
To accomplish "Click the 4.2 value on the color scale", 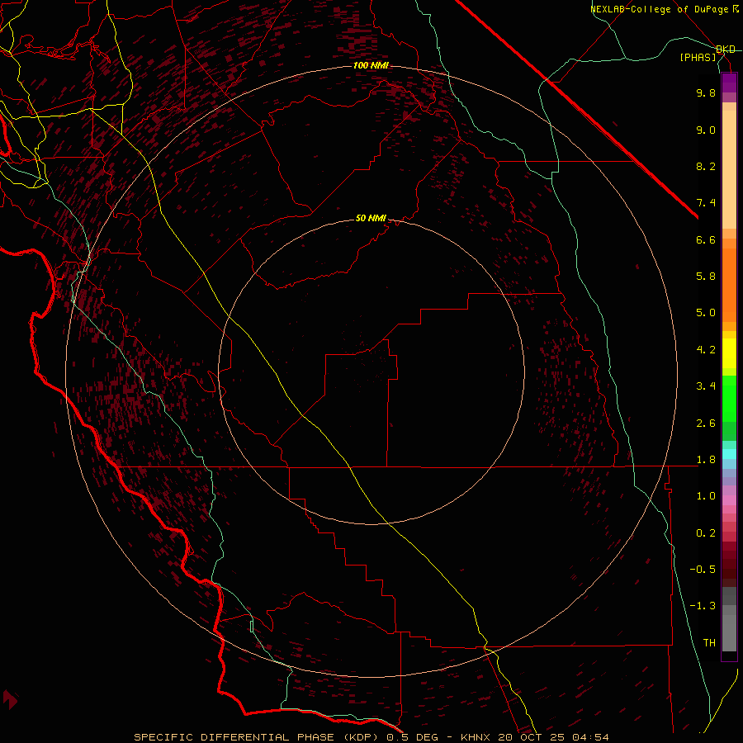I will [x=706, y=350].
